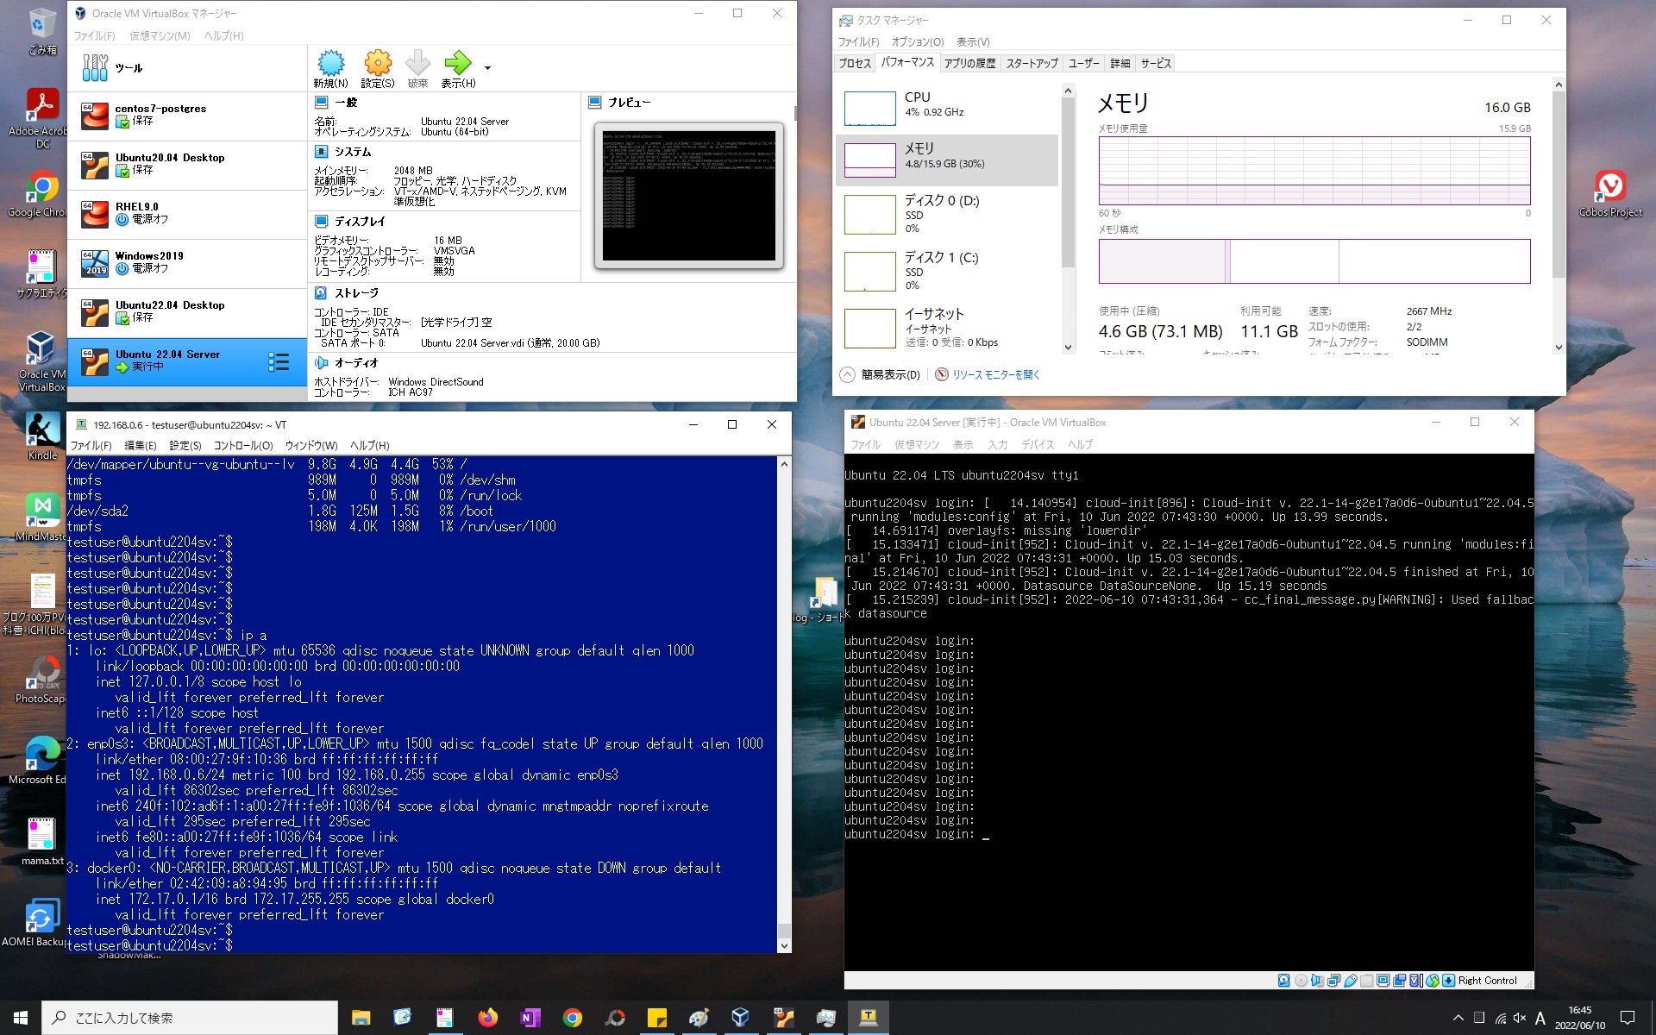Click display icon in VM status bar
Screen dimensions: 1656x1035
coord(1383,981)
